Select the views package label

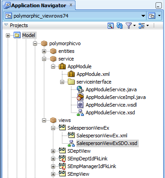(65, 120)
